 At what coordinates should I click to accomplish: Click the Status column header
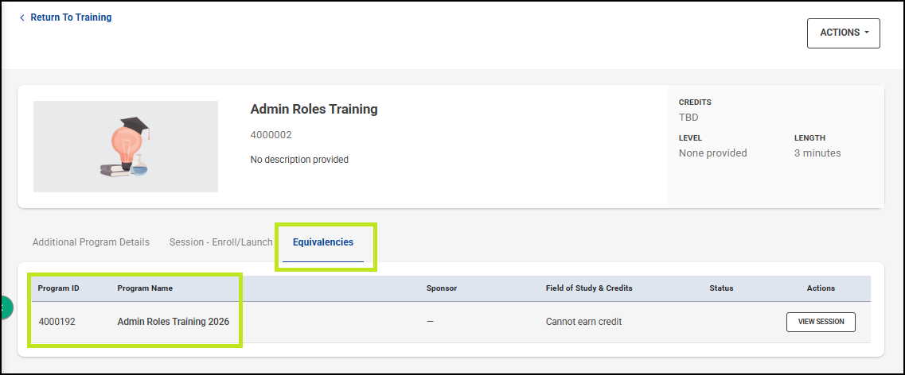tap(721, 288)
